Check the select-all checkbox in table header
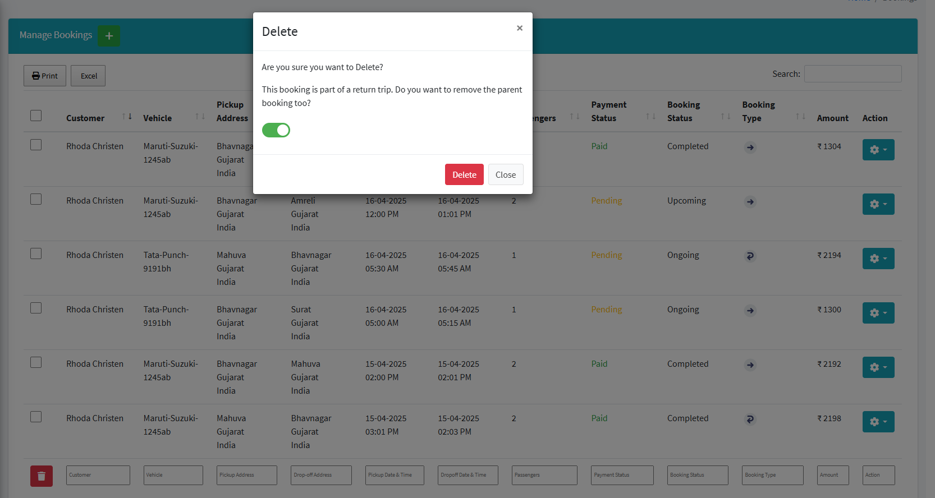 tap(36, 116)
